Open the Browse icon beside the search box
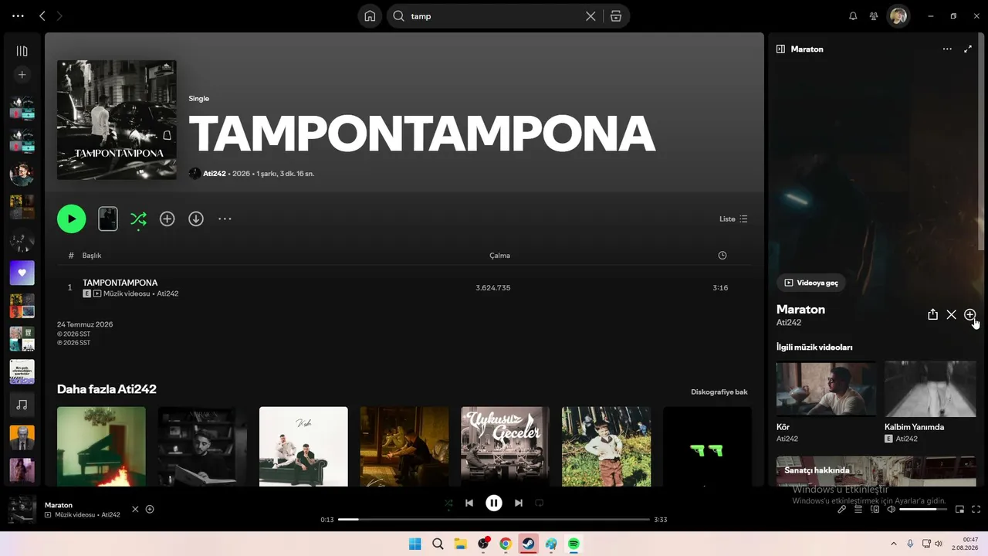Image resolution: width=988 pixels, height=556 pixels. pyautogui.click(x=616, y=16)
